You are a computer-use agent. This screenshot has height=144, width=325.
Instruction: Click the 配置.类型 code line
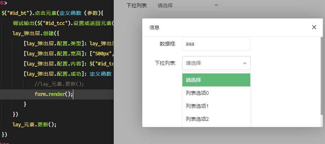pos(69,44)
